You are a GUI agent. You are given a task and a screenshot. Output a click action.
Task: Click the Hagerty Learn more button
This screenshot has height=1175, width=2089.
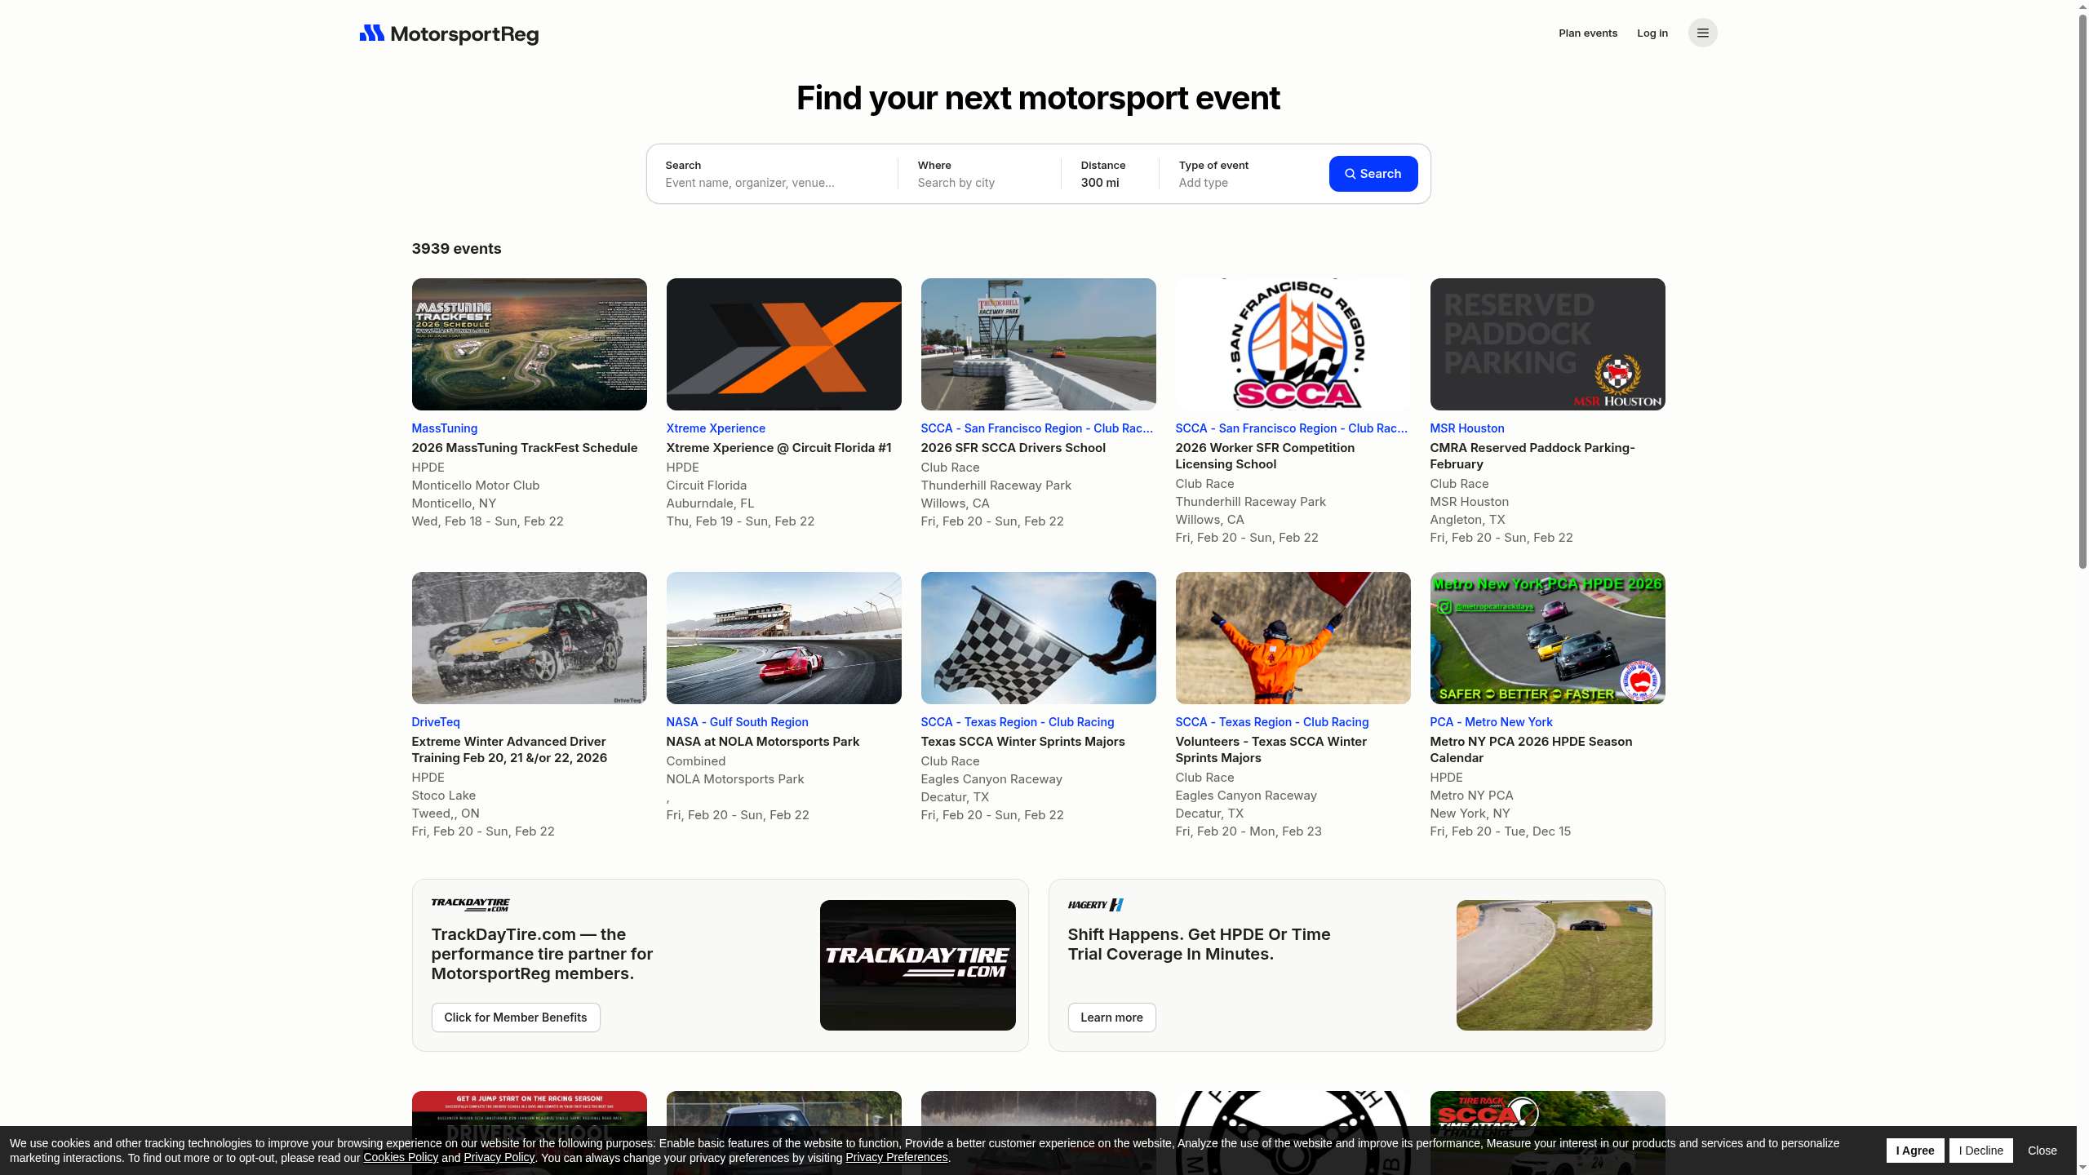coord(1111,1018)
